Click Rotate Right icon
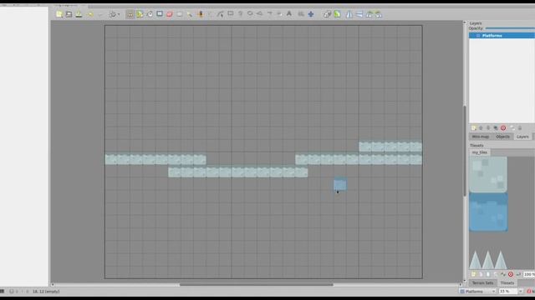The width and height of the screenshot is (535, 300). 379,14
